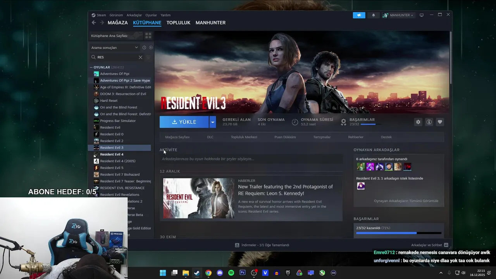Viewport: 496px width, 279px height.
Task: Switch to the MAĞAZA tab
Action: [118, 22]
